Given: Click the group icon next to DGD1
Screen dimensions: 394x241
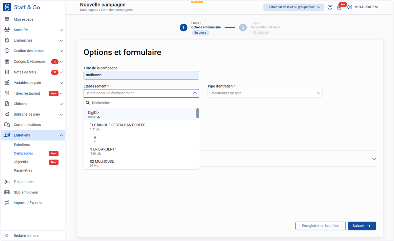Looking at the screenshot, I should tap(98, 117).
